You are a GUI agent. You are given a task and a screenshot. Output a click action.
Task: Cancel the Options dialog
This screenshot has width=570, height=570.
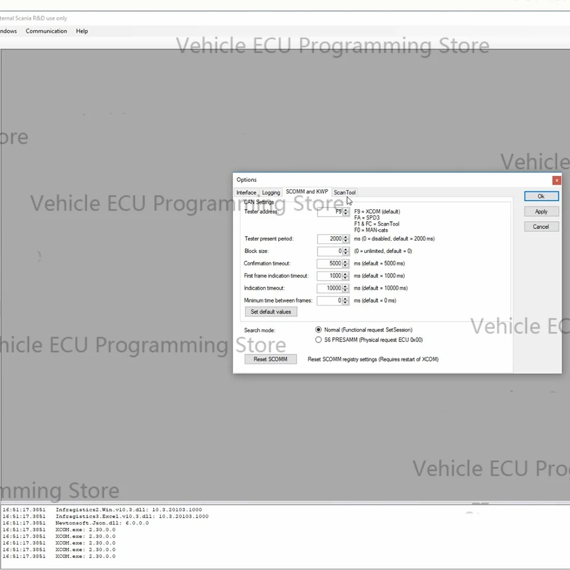[x=541, y=227]
